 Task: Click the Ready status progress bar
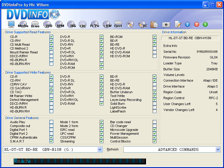[x=79, y=161]
